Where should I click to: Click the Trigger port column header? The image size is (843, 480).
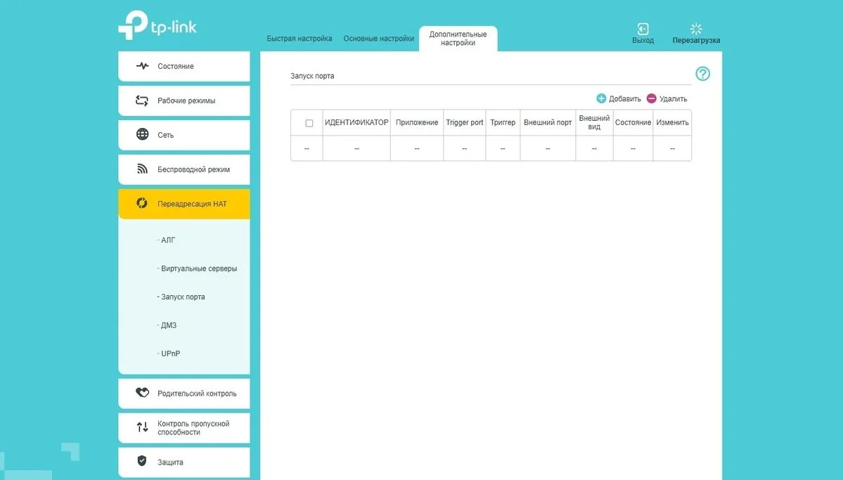point(465,122)
